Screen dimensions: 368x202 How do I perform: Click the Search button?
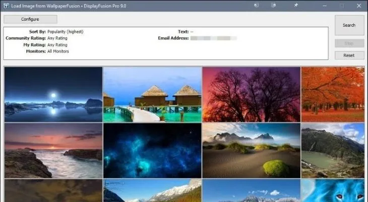(x=349, y=25)
